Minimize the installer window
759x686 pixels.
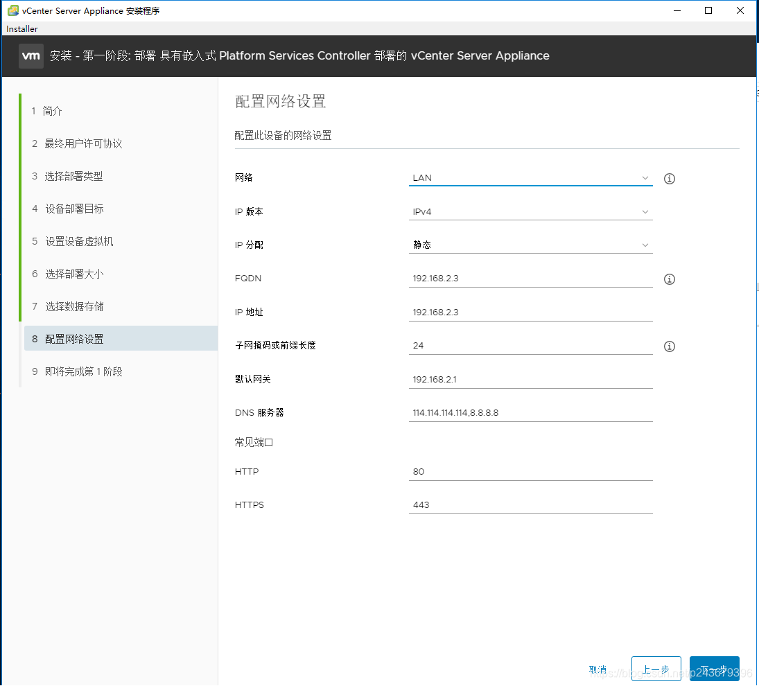677,10
